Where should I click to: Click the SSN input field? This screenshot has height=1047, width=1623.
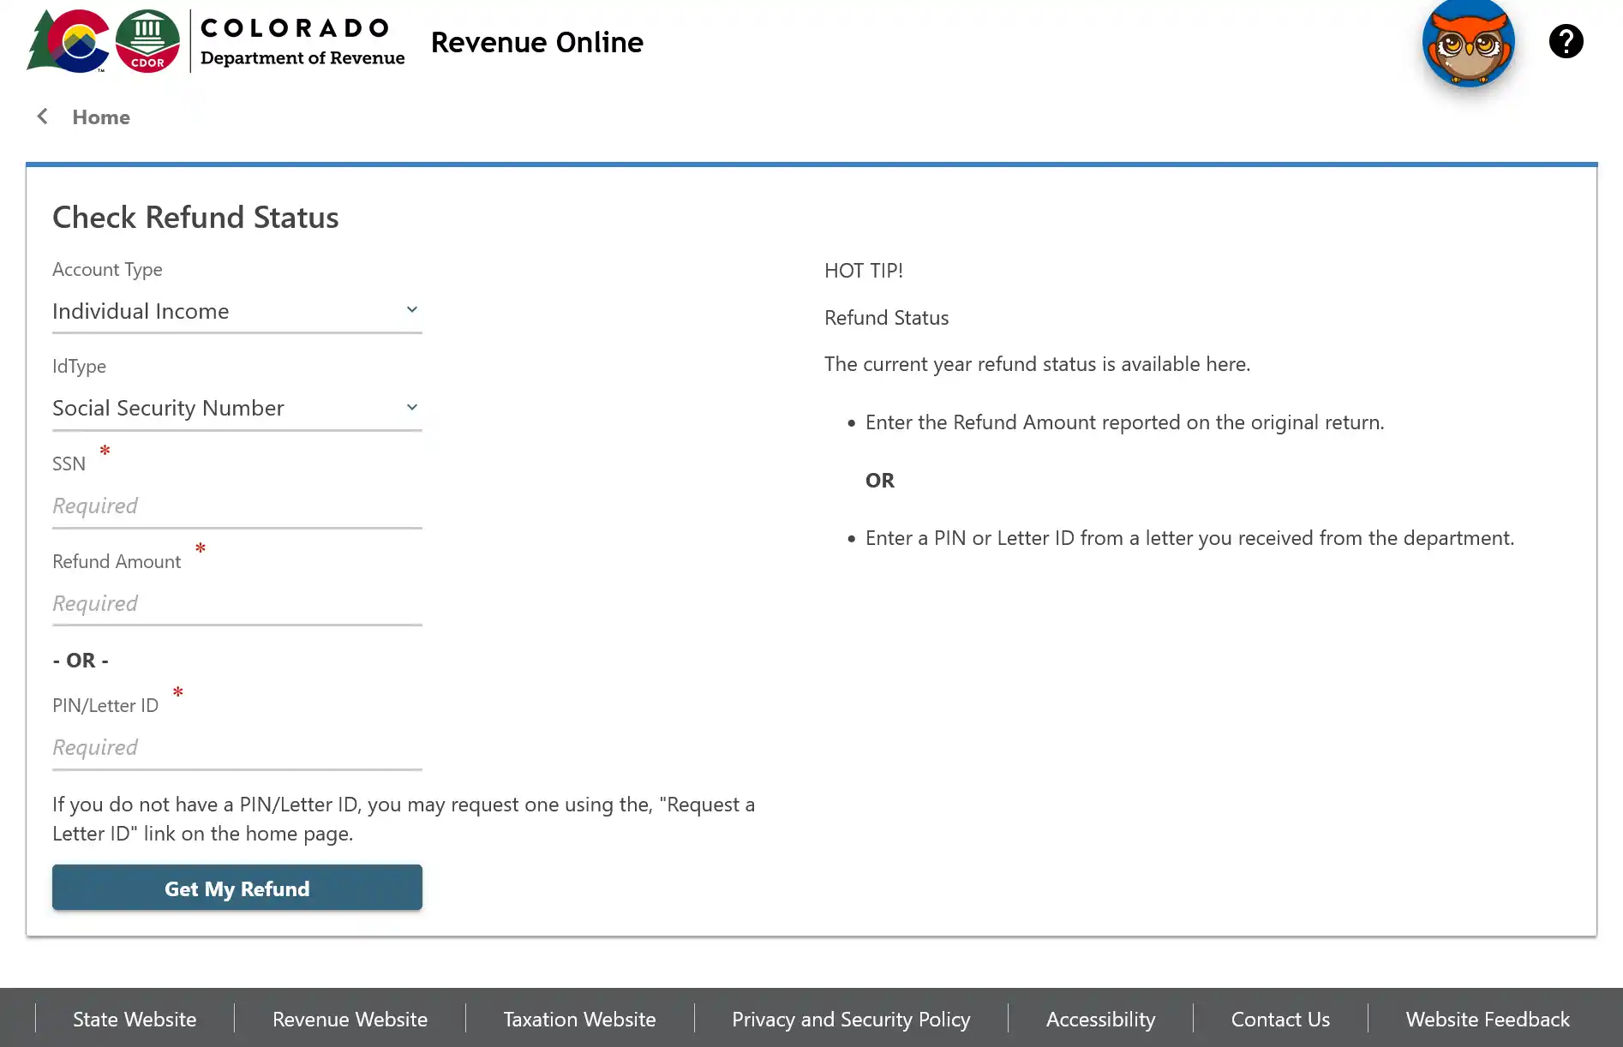[237, 506]
